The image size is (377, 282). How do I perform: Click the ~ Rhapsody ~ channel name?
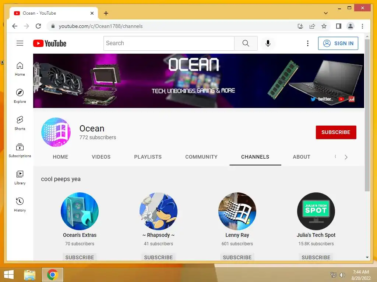point(158,235)
